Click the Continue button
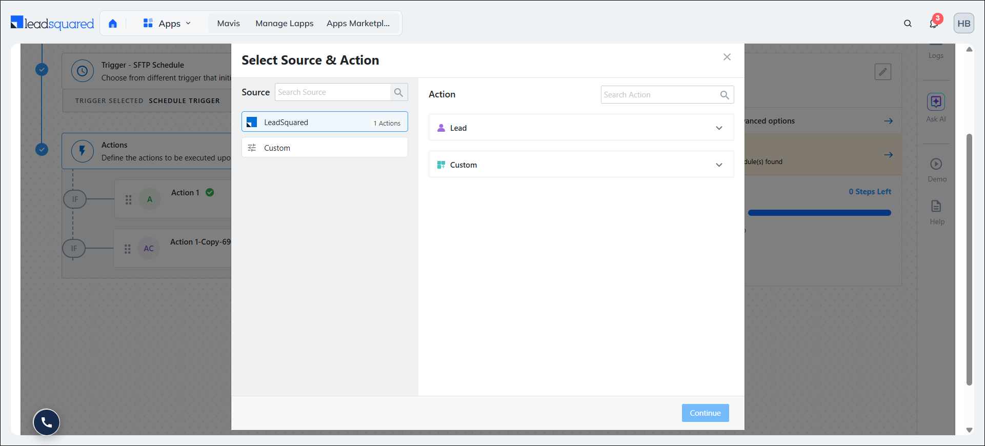Viewport: 985px width, 446px height. [x=705, y=413]
